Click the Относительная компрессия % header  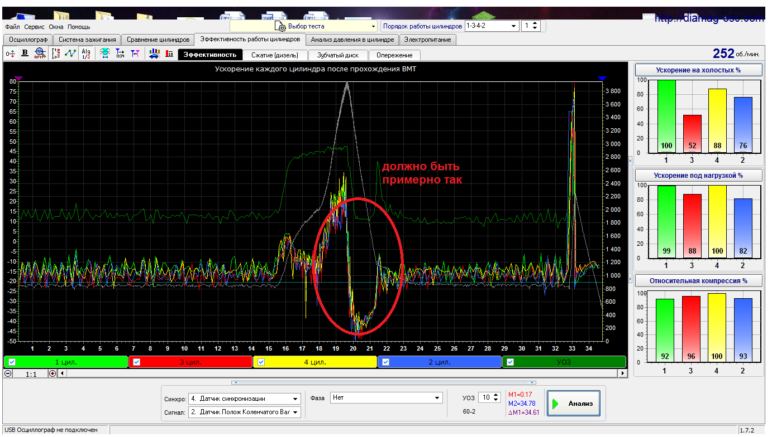(x=698, y=281)
